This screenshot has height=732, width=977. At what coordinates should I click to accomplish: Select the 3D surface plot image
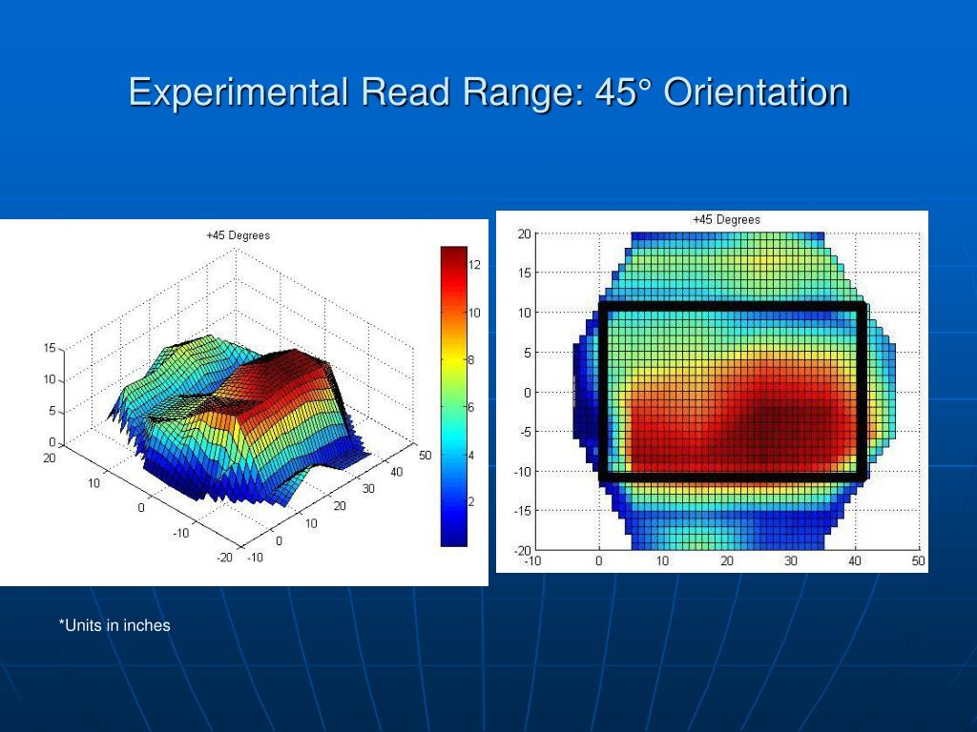(243, 402)
